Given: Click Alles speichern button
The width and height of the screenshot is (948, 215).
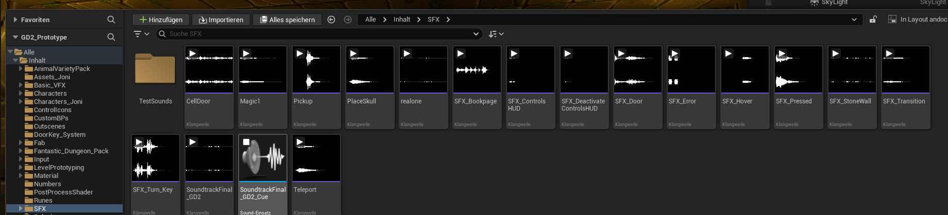Looking at the screenshot, I should [287, 20].
